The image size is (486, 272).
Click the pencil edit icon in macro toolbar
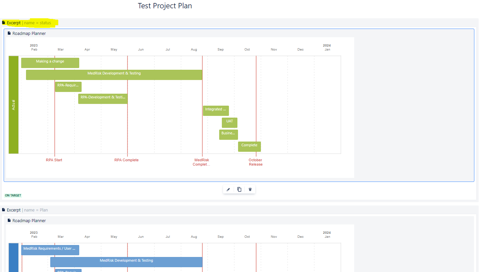click(228, 190)
